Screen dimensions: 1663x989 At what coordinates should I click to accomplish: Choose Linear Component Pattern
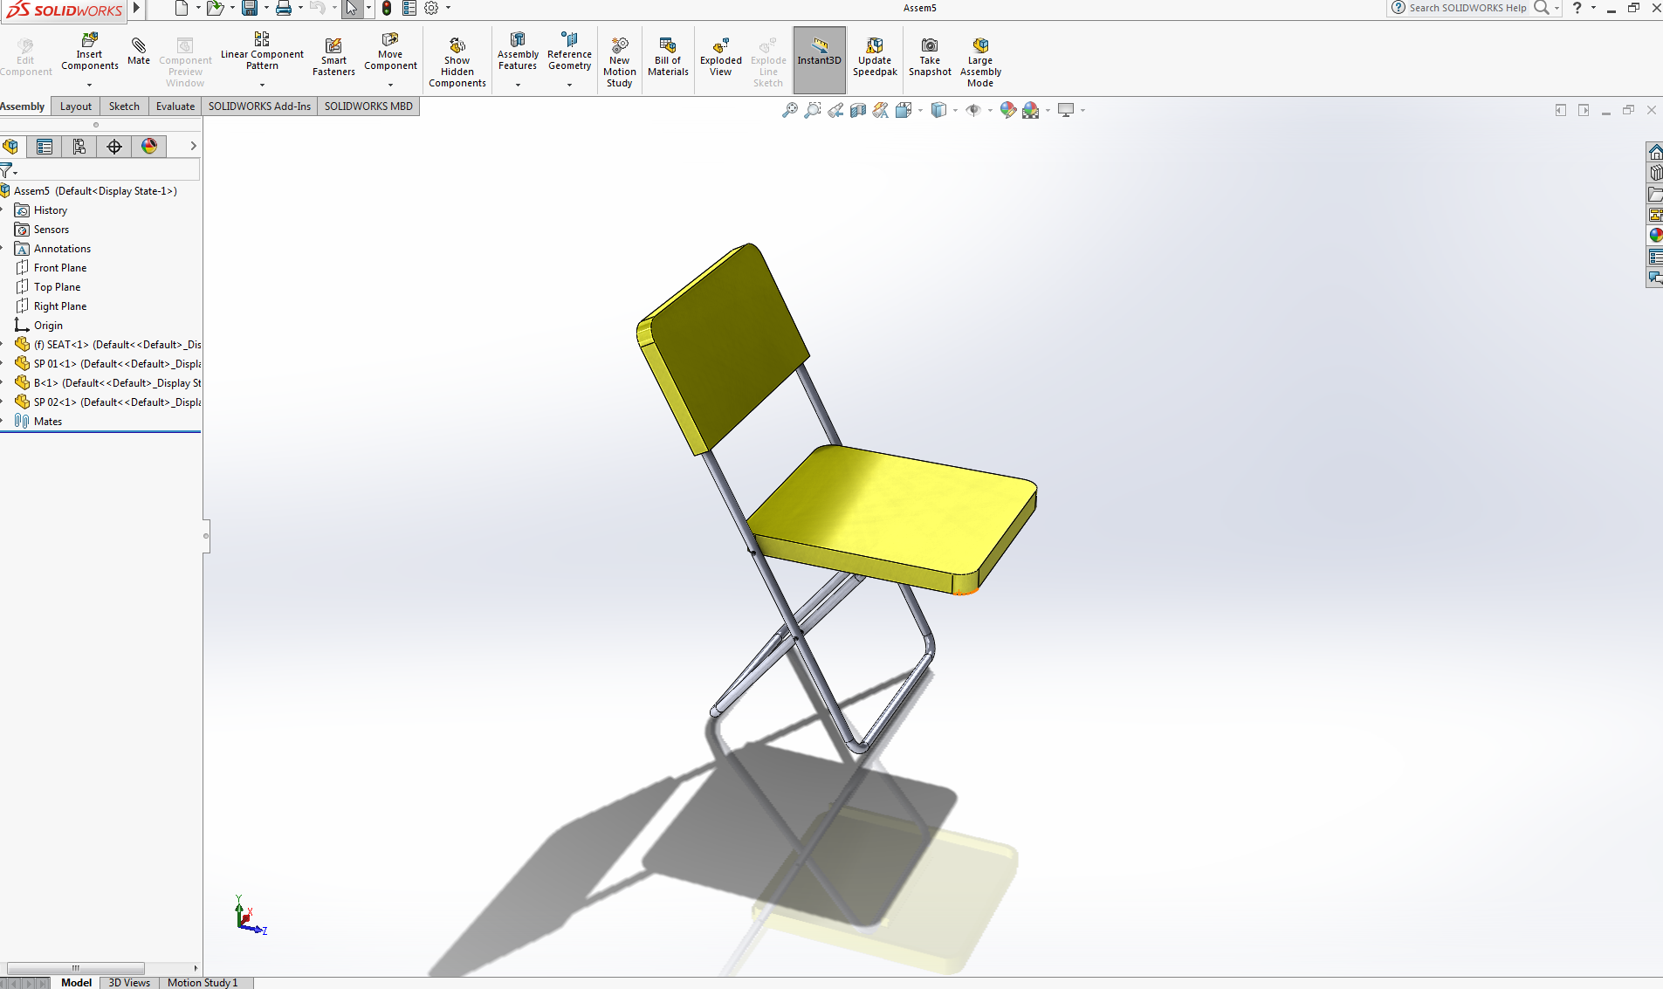(262, 52)
